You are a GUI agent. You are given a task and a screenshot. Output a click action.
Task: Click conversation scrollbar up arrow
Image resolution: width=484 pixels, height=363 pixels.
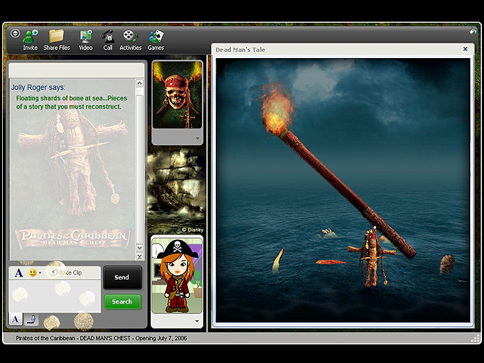pos(140,83)
